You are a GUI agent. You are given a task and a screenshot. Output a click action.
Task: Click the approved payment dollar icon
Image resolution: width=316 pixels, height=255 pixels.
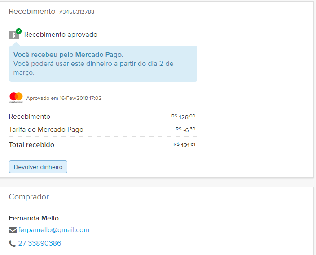point(15,34)
